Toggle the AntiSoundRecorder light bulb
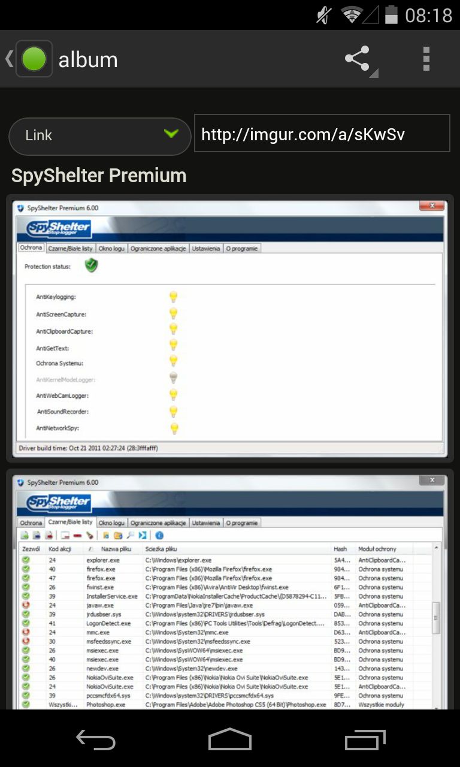460x767 pixels. coord(173,411)
